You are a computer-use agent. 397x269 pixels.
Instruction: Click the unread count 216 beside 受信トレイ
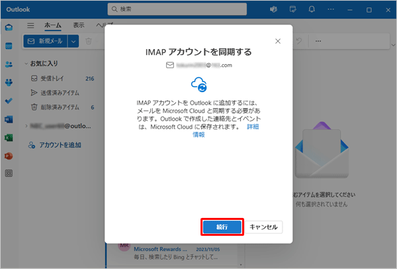tap(89, 79)
